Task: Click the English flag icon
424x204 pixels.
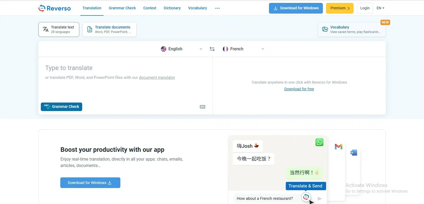Action: tap(164, 49)
